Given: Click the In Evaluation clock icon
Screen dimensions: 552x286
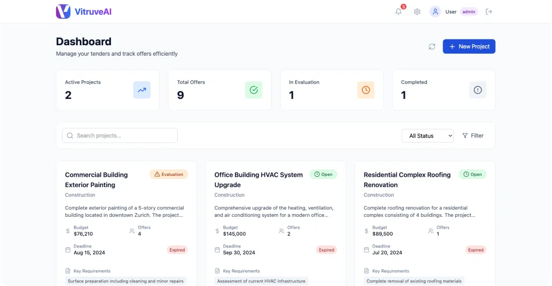Looking at the screenshot, I should pos(366,90).
